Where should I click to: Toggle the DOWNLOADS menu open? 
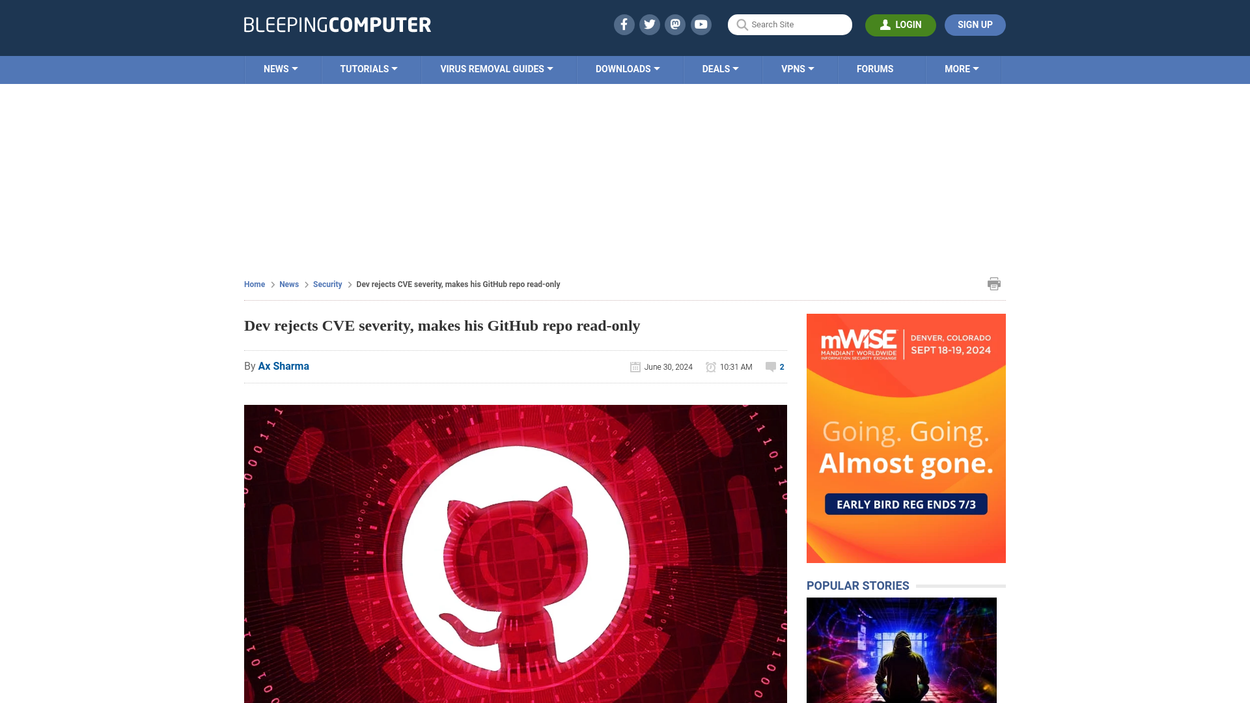(x=627, y=68)
